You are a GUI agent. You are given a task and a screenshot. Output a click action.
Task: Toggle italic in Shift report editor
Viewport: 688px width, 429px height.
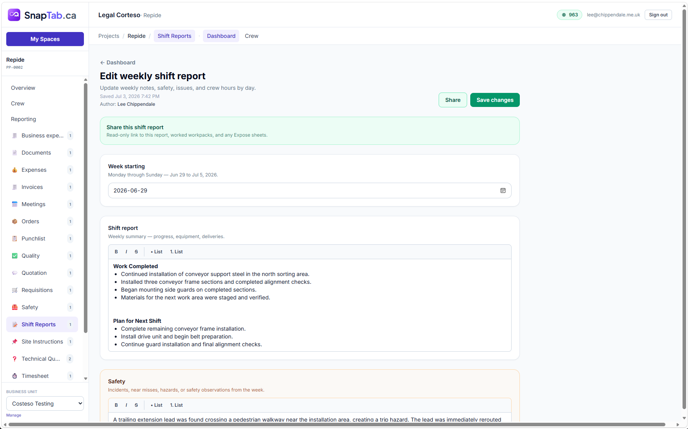pyautogui.click(x=126, y=252)
